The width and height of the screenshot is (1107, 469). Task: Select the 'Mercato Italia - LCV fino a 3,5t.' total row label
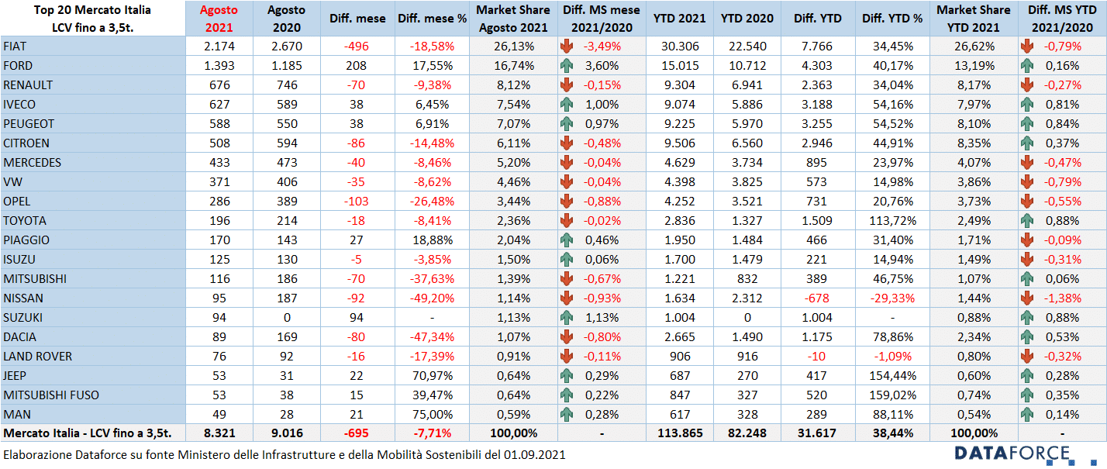click(x=88, y=433)
